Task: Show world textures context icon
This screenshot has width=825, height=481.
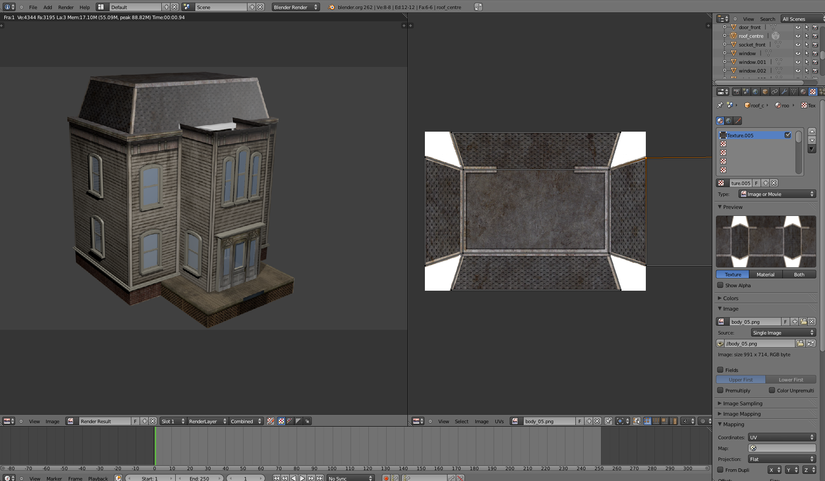Action: [729, 121]
